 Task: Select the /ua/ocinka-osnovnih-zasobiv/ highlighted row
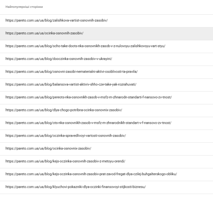(106, 34)
